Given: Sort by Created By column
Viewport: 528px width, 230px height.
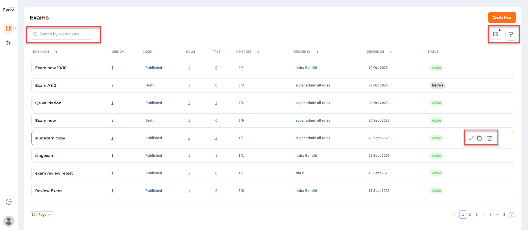Looking at the screenshot, I should pyautogui.click(x=317, y=52).
